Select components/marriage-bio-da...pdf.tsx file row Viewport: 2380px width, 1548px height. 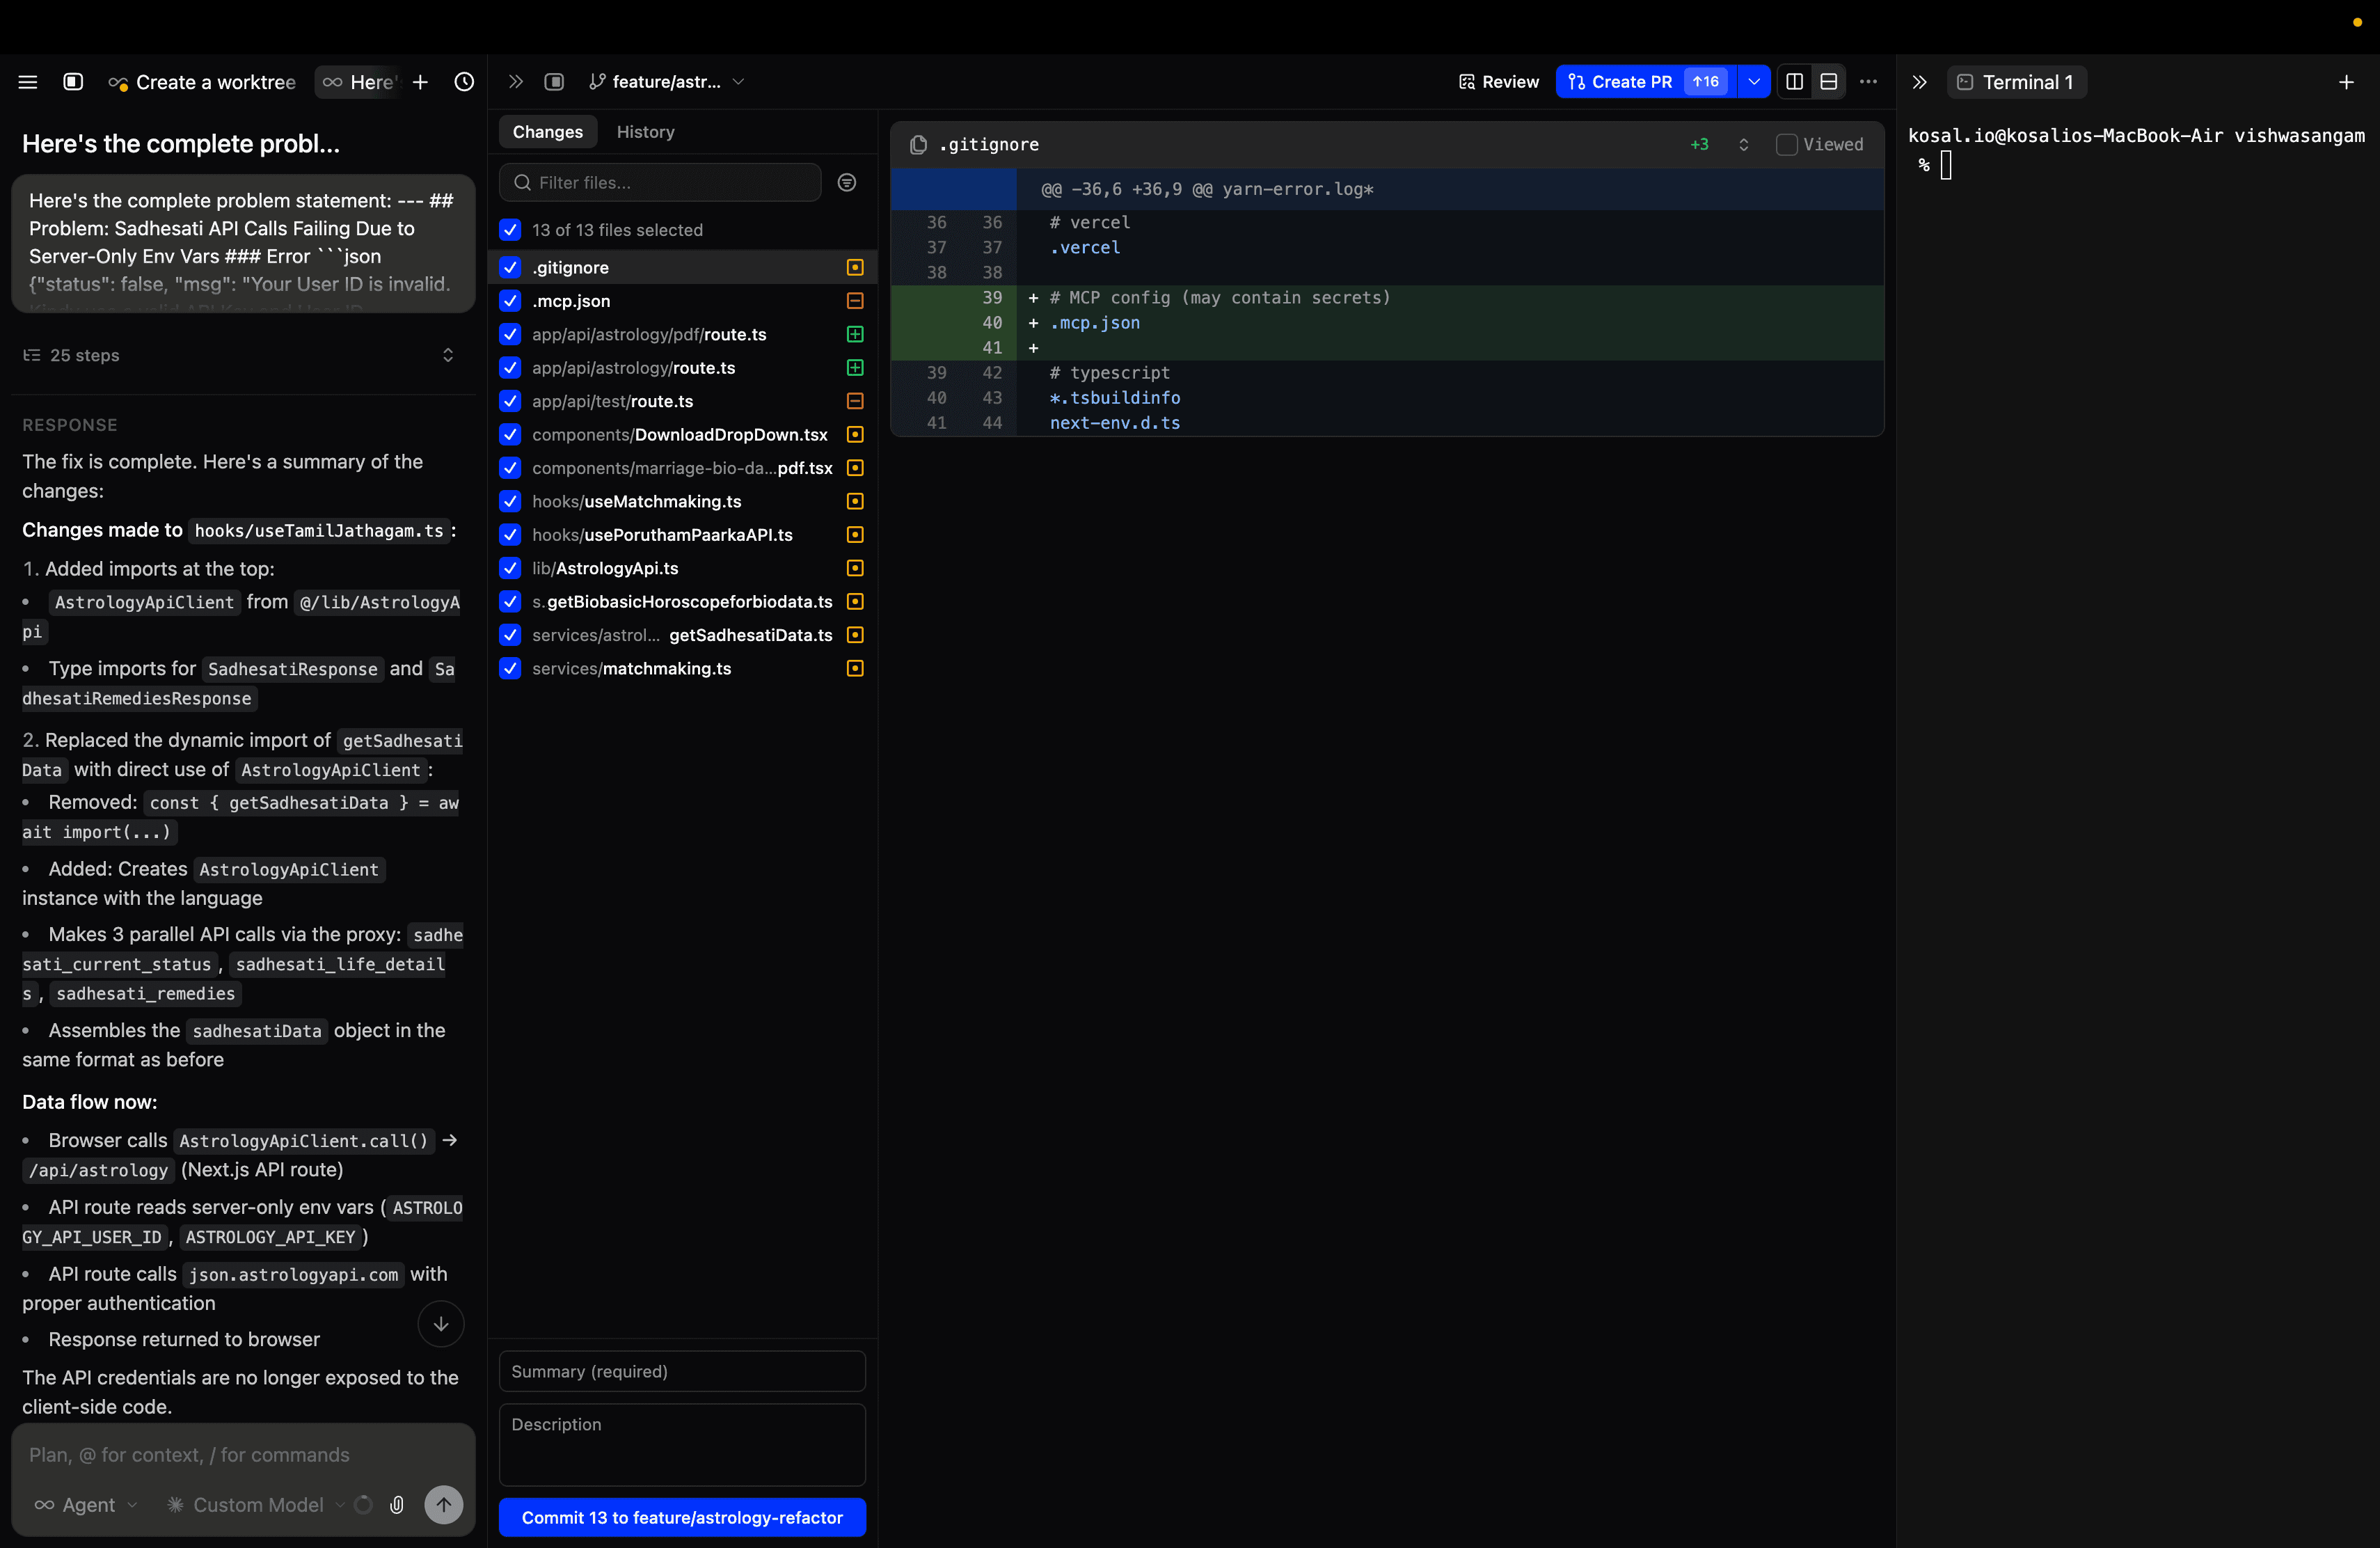[x=683, y=468]
